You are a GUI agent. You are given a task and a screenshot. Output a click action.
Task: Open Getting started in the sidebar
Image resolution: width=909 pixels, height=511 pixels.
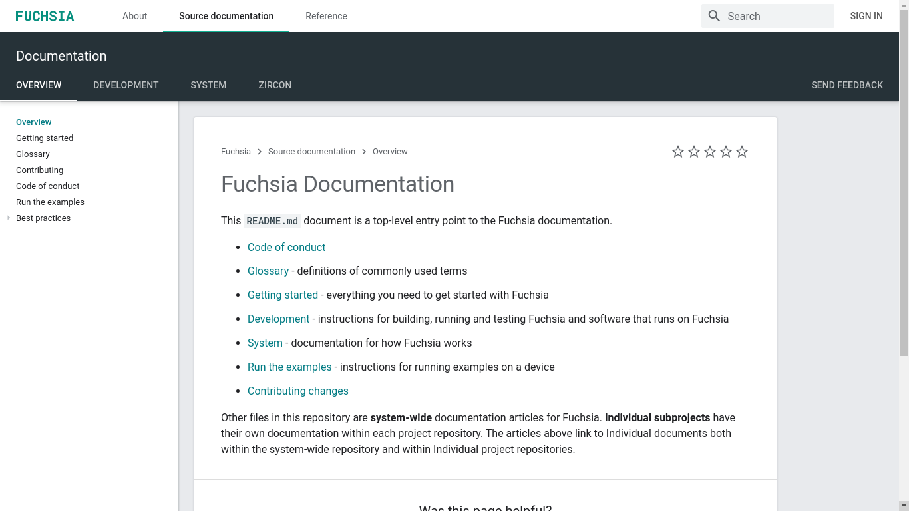tap(45, 138)
